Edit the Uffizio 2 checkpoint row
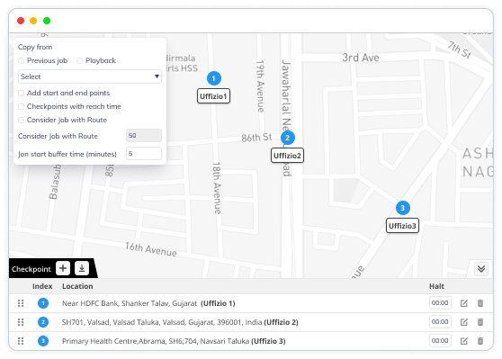Viewport: 502px width, 359px height. (x=464, y=322)
